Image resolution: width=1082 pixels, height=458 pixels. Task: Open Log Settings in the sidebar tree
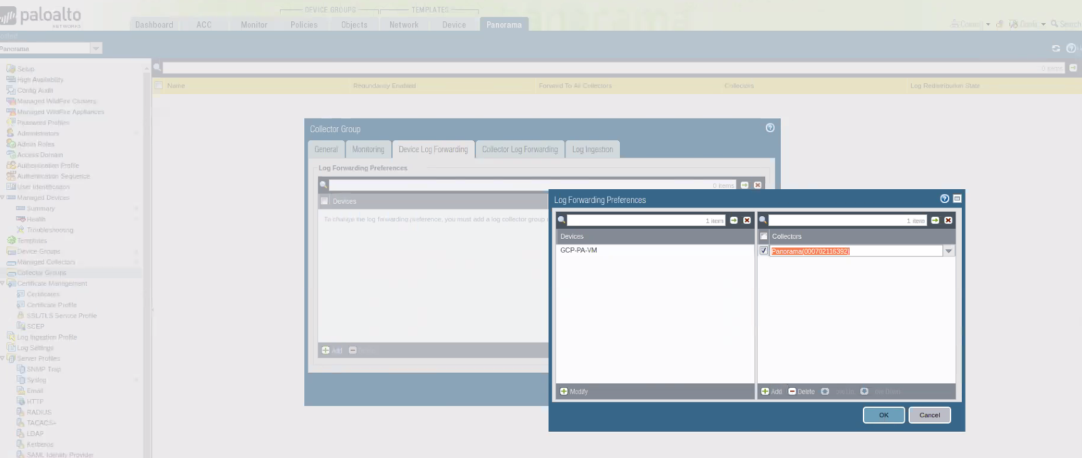tap(35, 348)
